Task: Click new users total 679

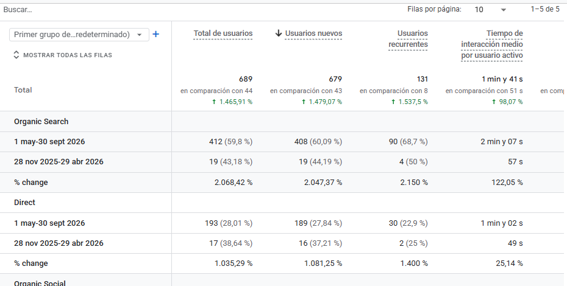Action: point(335,79)
